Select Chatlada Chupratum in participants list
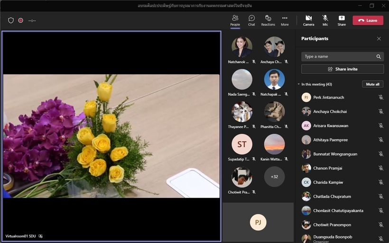Viewport: 389px width, 243px height. point(343,197)
